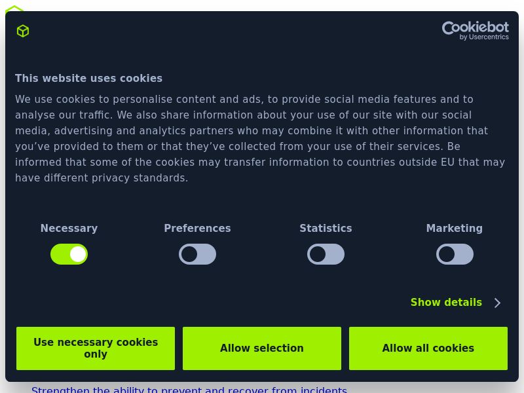Click the Statistics category label

326,229
